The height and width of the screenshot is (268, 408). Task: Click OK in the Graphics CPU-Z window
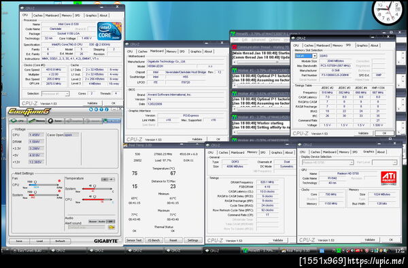tap(391, 239)
